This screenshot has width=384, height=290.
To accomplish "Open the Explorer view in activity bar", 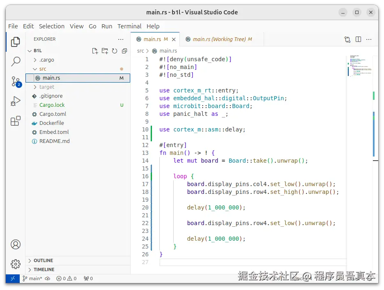I will point(16,42).
